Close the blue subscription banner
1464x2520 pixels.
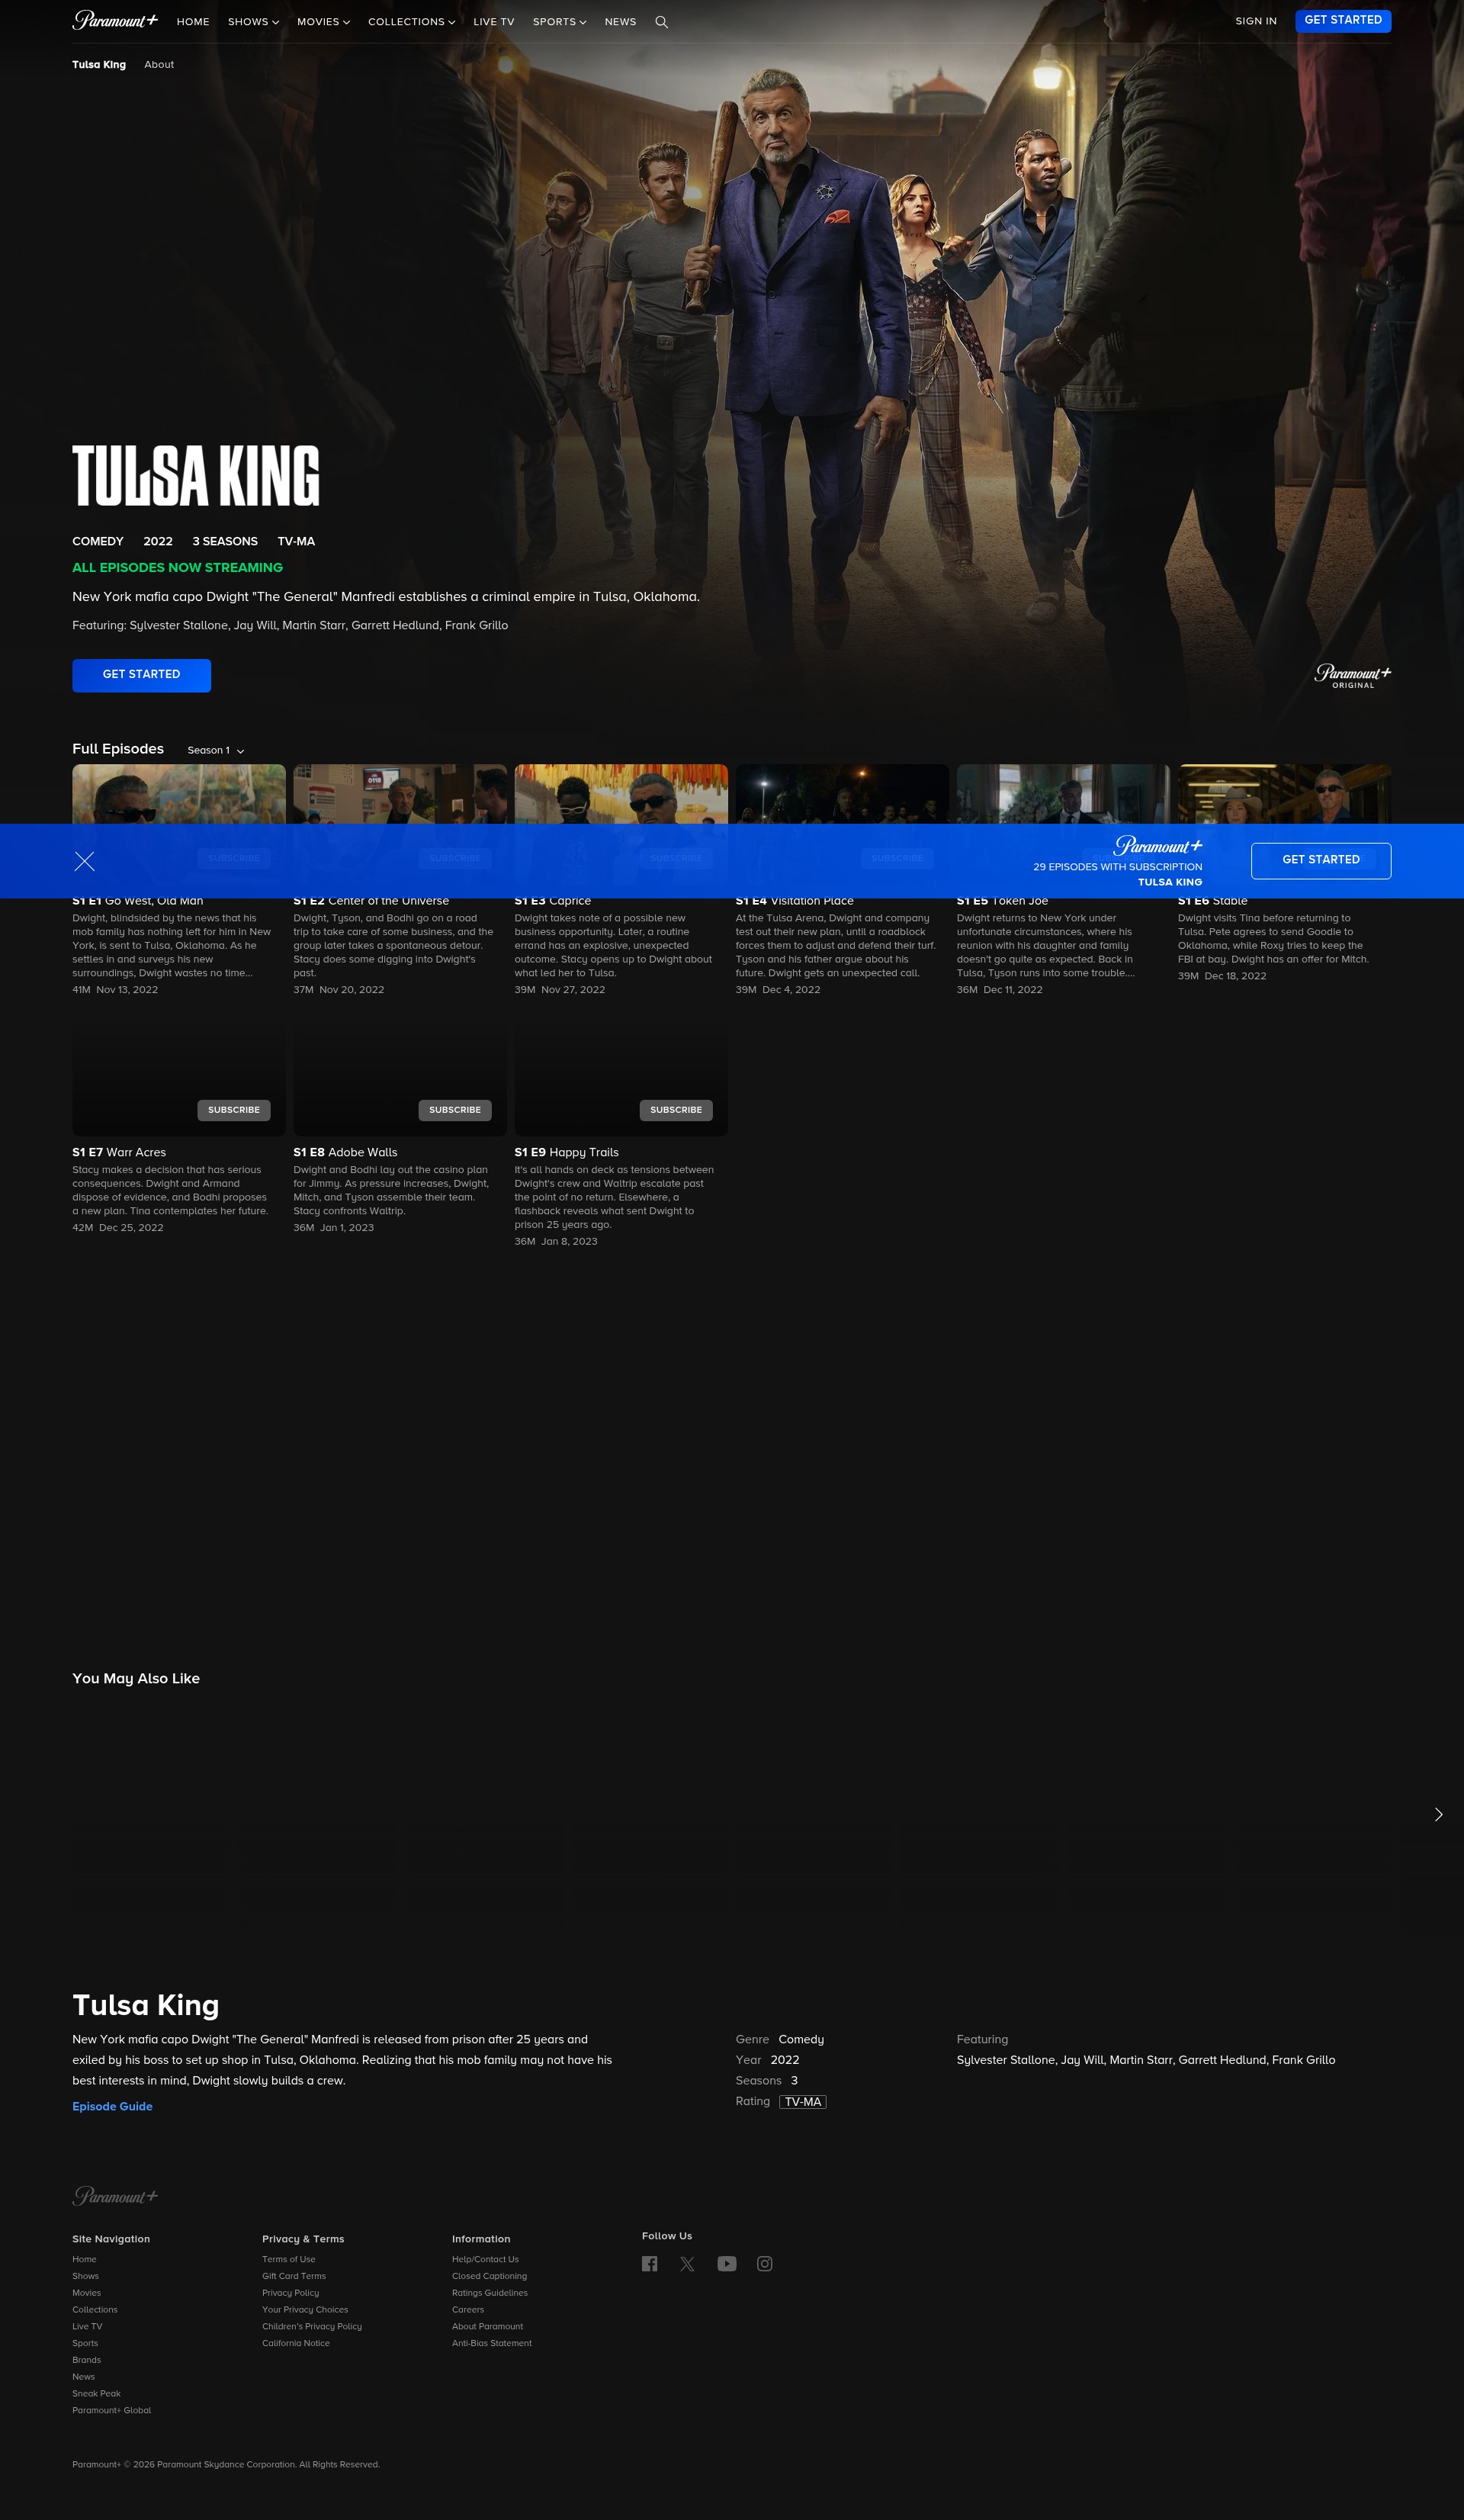pyautogui.click(x=85, y=861)
